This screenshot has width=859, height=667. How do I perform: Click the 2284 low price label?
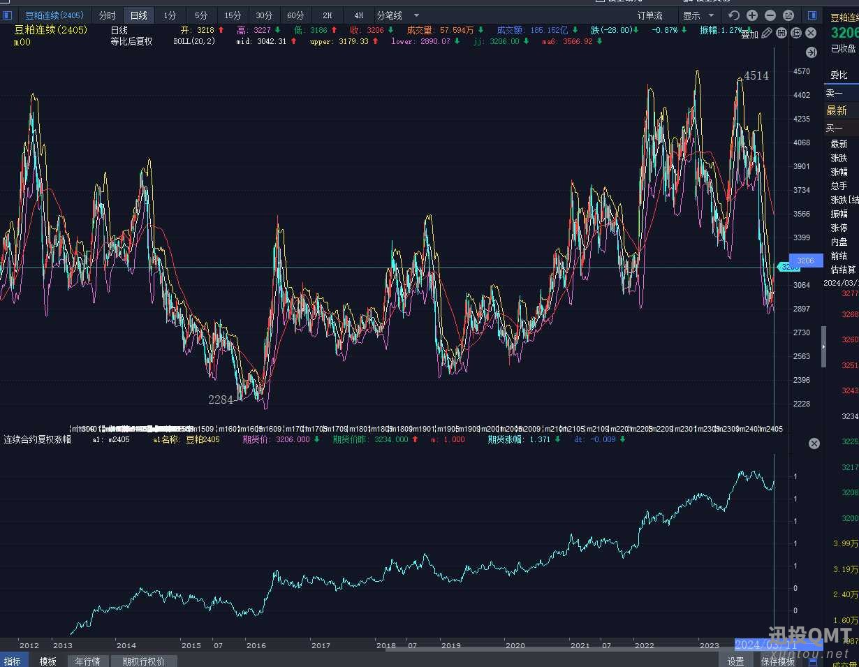[x=221, y=400]
